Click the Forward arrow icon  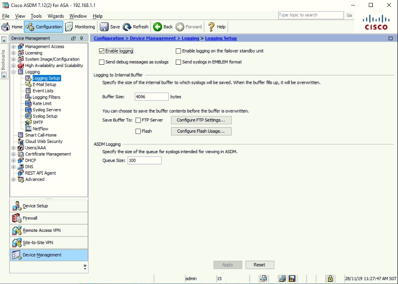[180, 27]
